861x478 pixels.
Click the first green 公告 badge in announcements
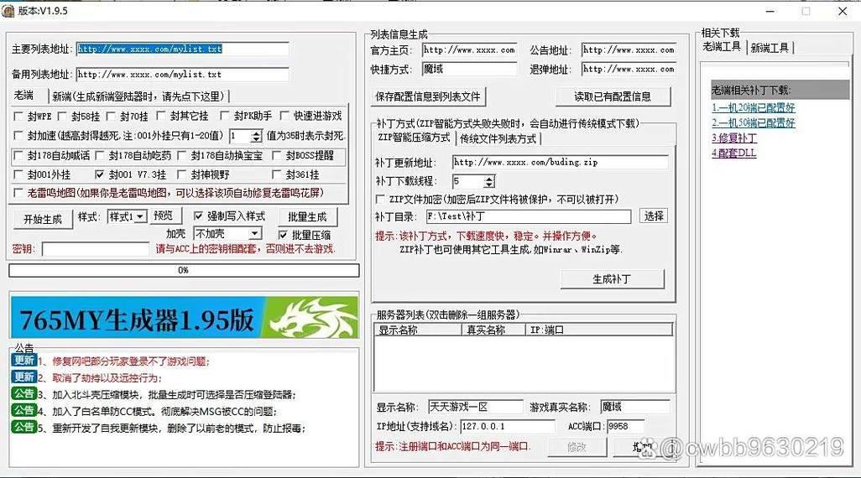23,394
